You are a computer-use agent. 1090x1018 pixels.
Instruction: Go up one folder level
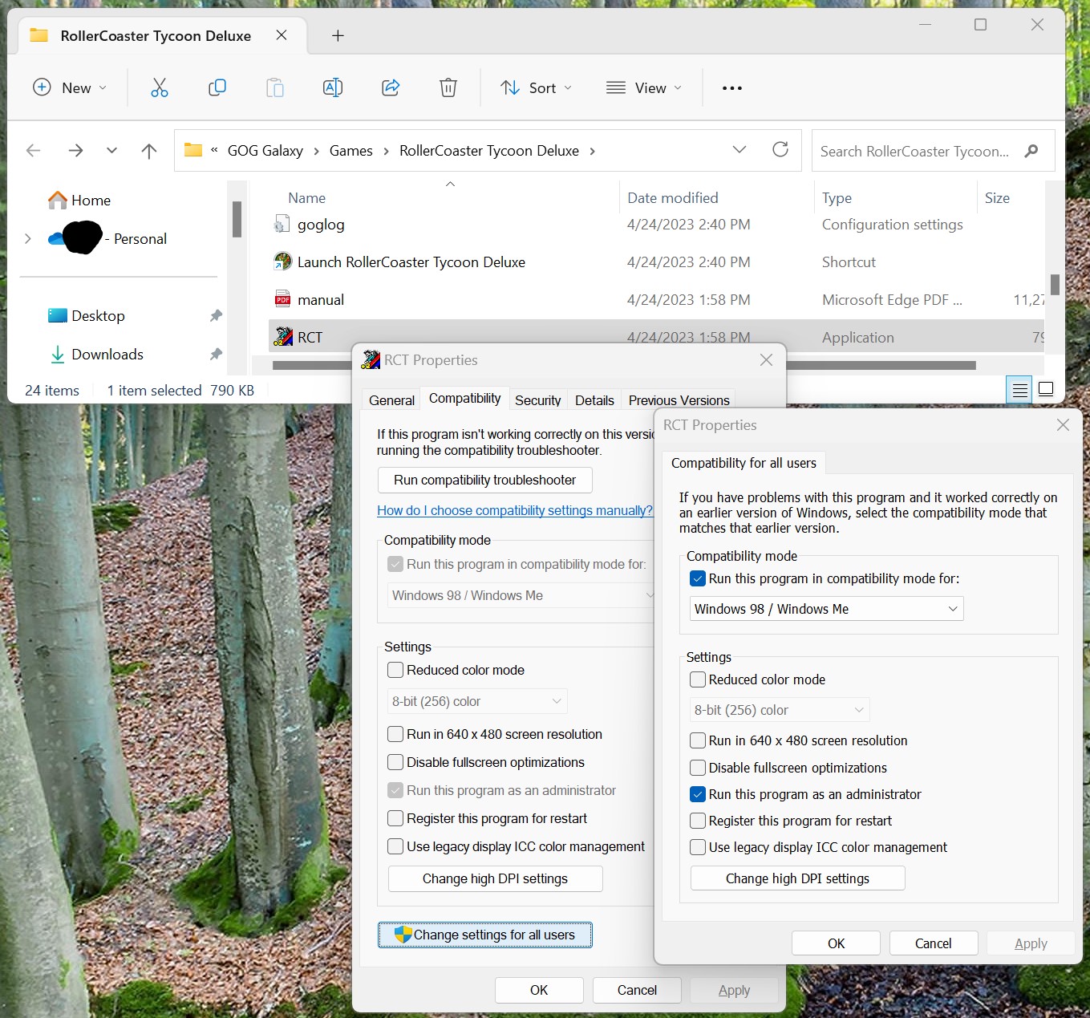pos(149,151)
